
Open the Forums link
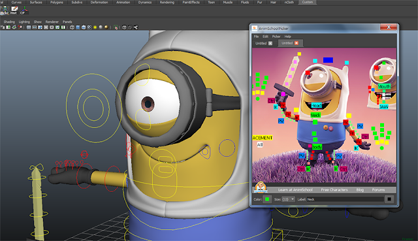[x=378, y=190]
